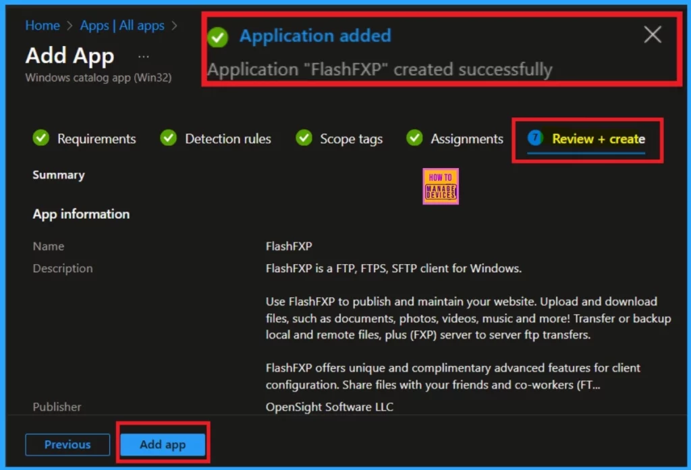This screenshot has width=691, height=470.
Task: Click the Requirements completed checkmark icon
Action: click(41, 138)
